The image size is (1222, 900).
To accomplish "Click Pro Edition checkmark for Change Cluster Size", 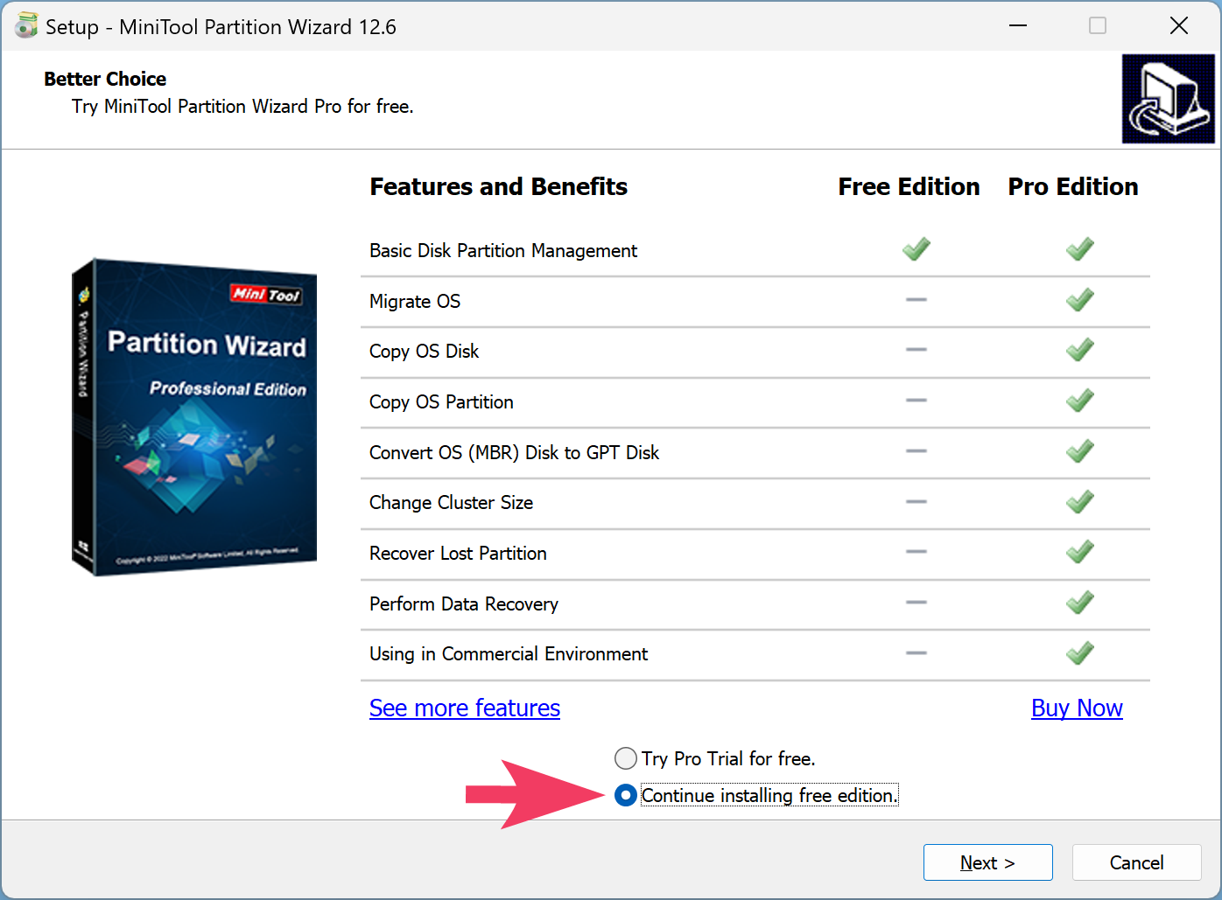I will click(1080, 502).
